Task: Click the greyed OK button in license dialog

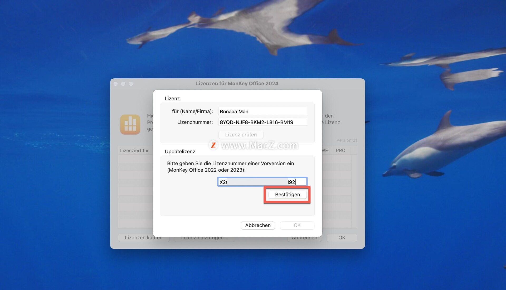Action: tap(297, 225)
